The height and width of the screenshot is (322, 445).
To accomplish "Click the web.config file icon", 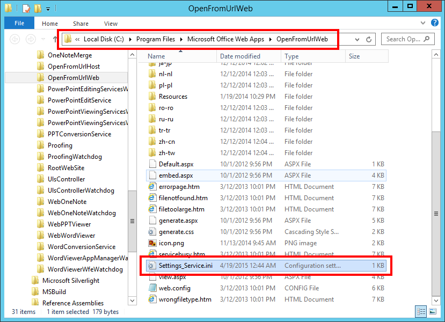I will (x=152, y=288).
